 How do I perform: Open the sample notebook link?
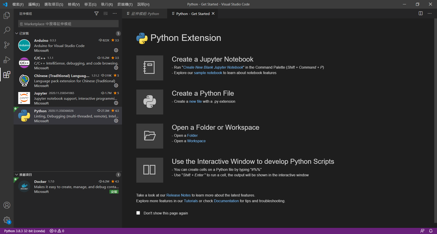[x=208, y=73]
